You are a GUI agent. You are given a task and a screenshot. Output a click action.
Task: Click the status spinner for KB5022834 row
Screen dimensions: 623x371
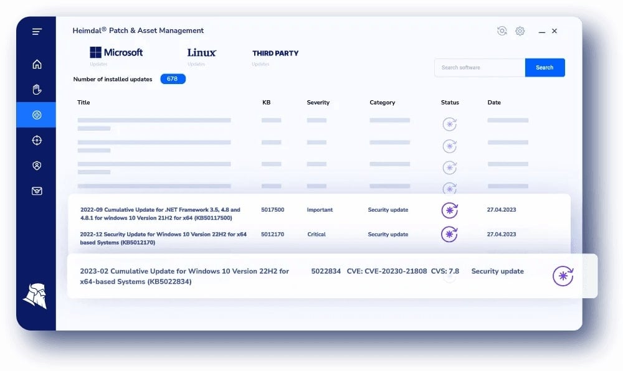click(563, 275)
